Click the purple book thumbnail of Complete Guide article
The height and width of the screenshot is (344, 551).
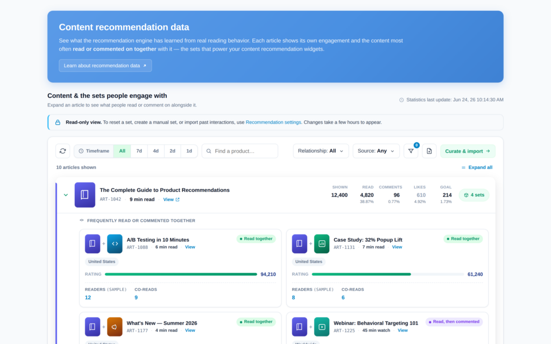[x=84, y=195]
